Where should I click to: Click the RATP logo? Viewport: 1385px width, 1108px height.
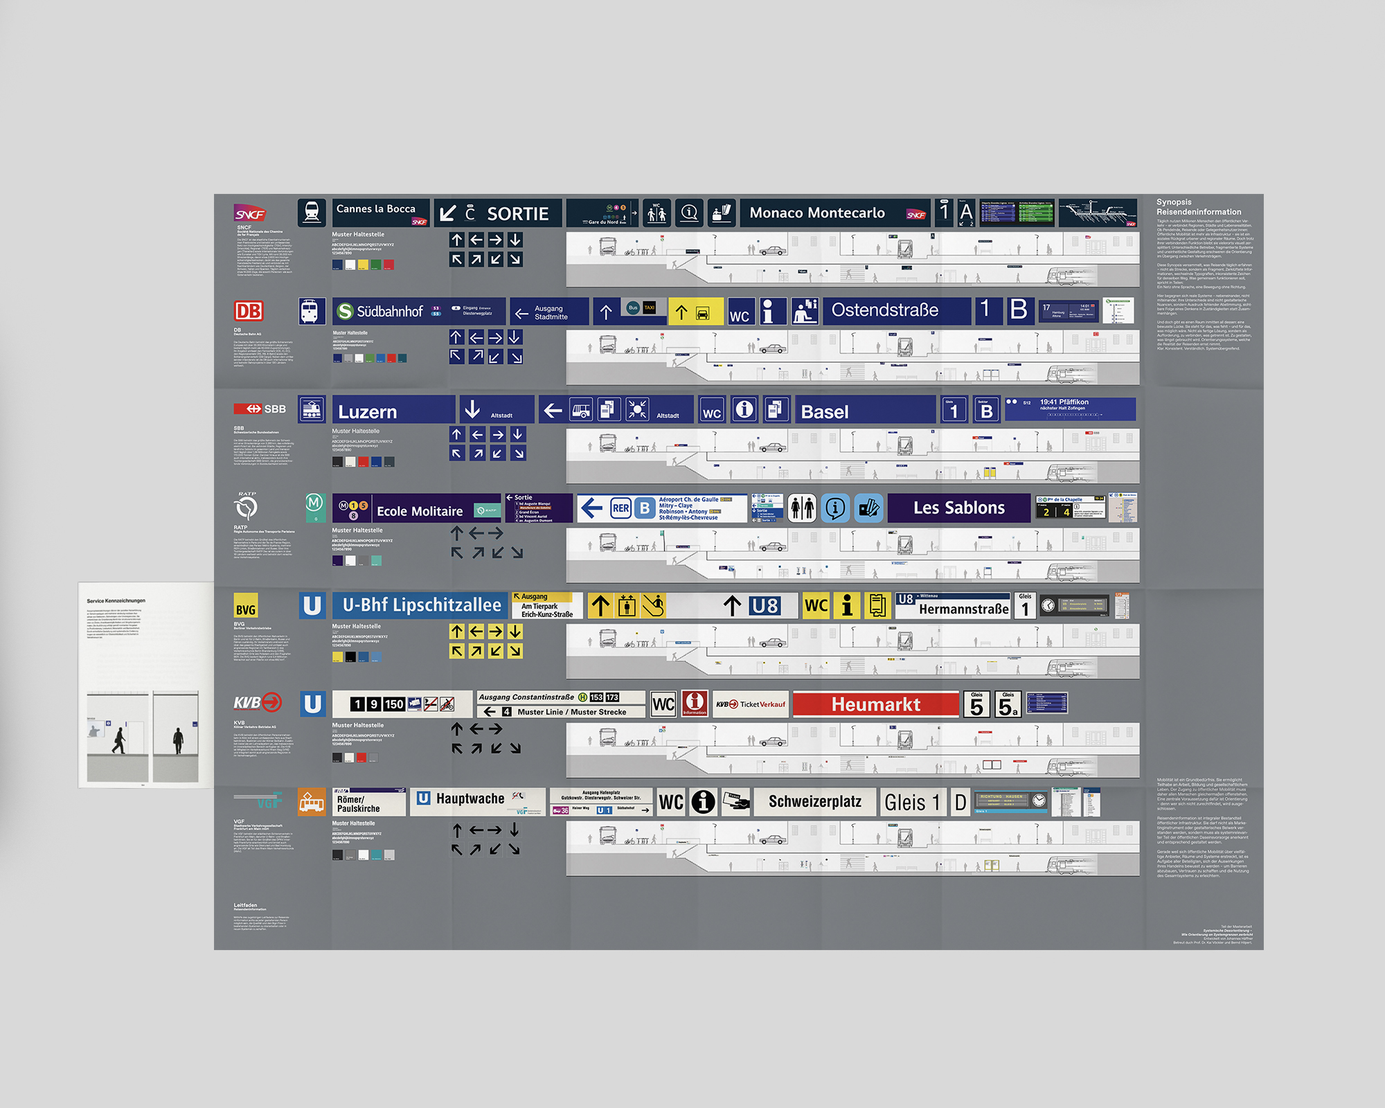tap(247, 506)
